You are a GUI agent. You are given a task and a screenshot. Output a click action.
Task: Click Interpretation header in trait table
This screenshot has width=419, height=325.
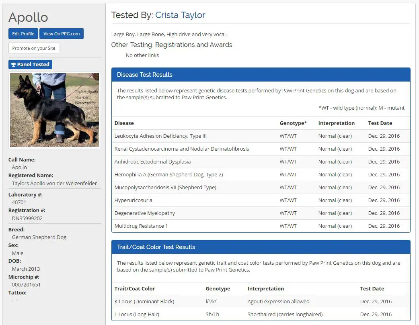pyautogui.click(x=266, y=289)
